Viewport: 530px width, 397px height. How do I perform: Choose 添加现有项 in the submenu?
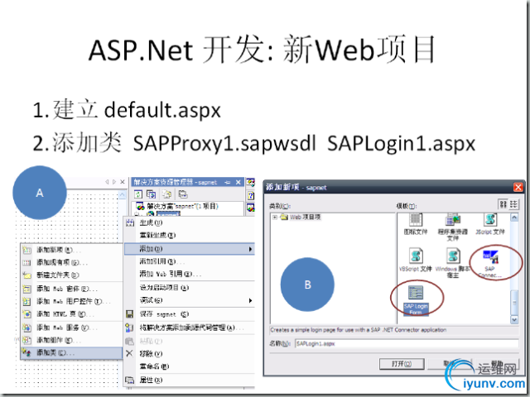(x=71, y=262)
